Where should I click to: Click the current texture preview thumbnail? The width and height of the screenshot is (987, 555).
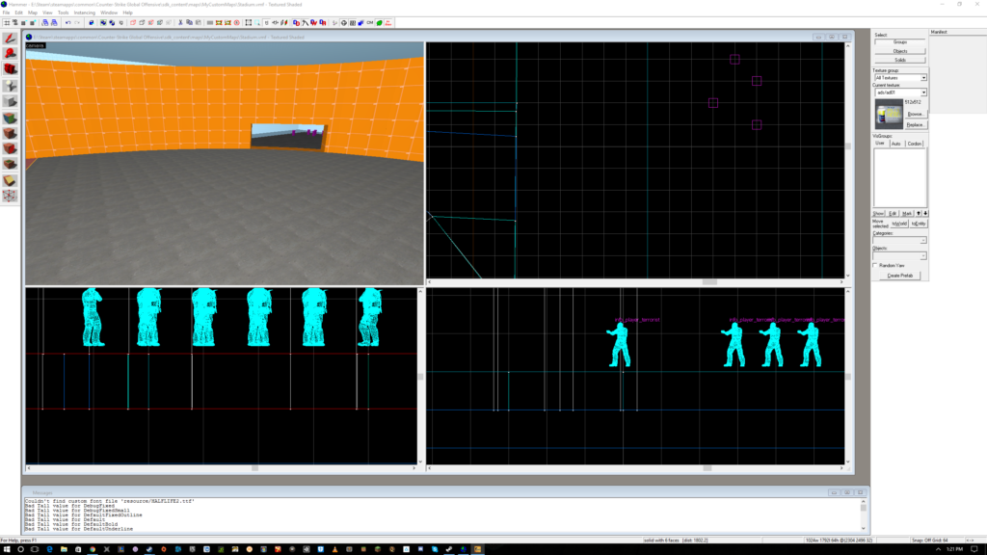tap(889, 116)
